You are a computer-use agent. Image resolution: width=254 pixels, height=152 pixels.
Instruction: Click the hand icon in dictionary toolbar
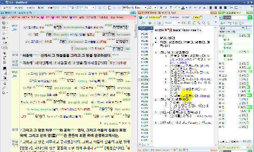(209, 23)
